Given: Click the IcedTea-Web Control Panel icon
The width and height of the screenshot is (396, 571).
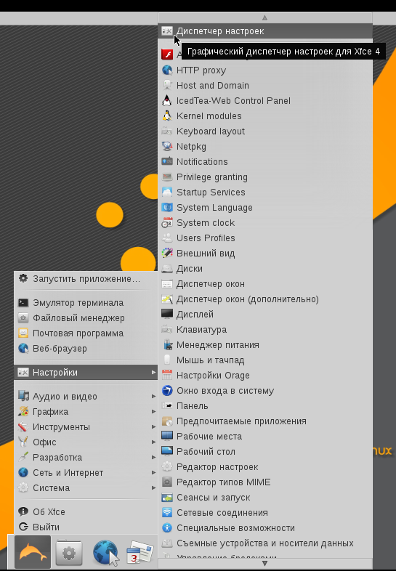Looking at the screenshot, I should coord(167,100).
